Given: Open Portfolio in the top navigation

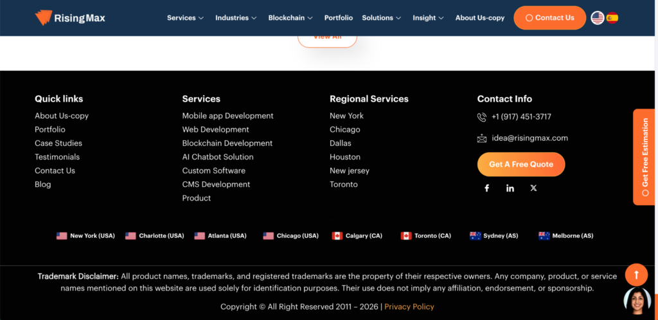Looking at the screenshot, I should [x=339, y=18].
